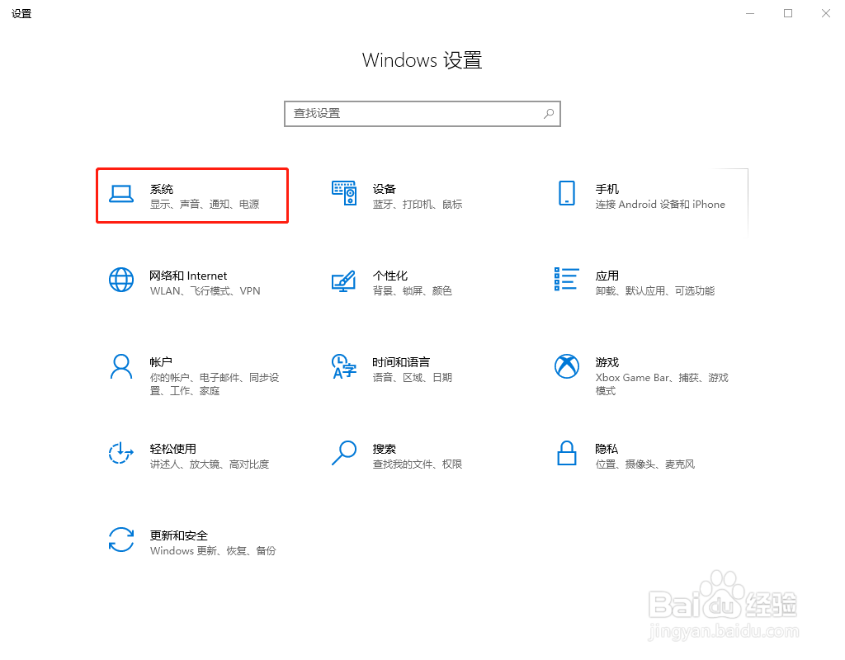Go to 时间和语言 title
Screen dimensions: 845x660
[401, 362]
